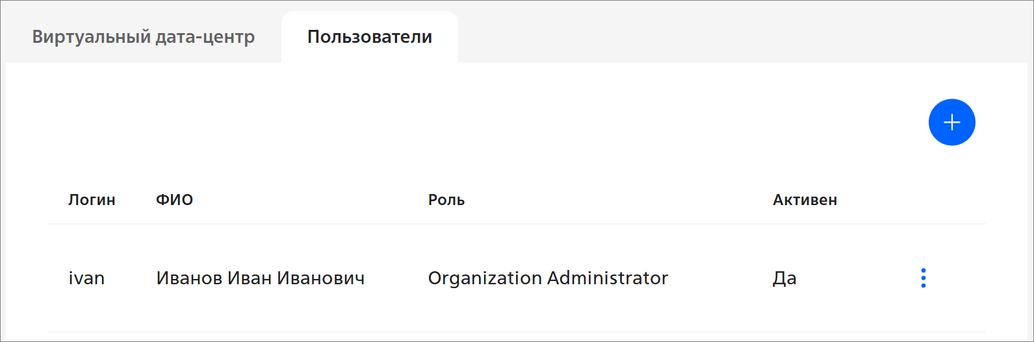1034x342 pixels.
Task: Add a new user with the round button
Action: point(951,122)
